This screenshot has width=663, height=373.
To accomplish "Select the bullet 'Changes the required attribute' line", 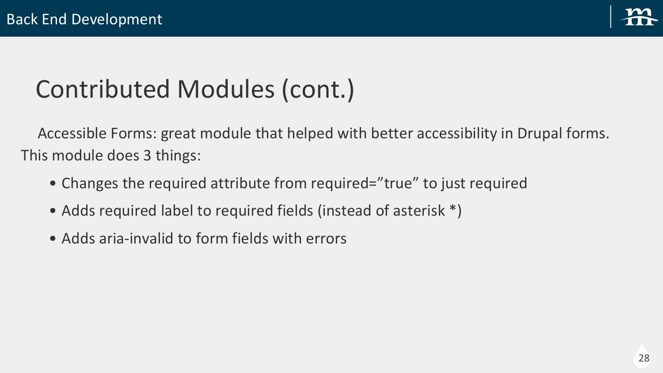I will [x=294, y=183].
